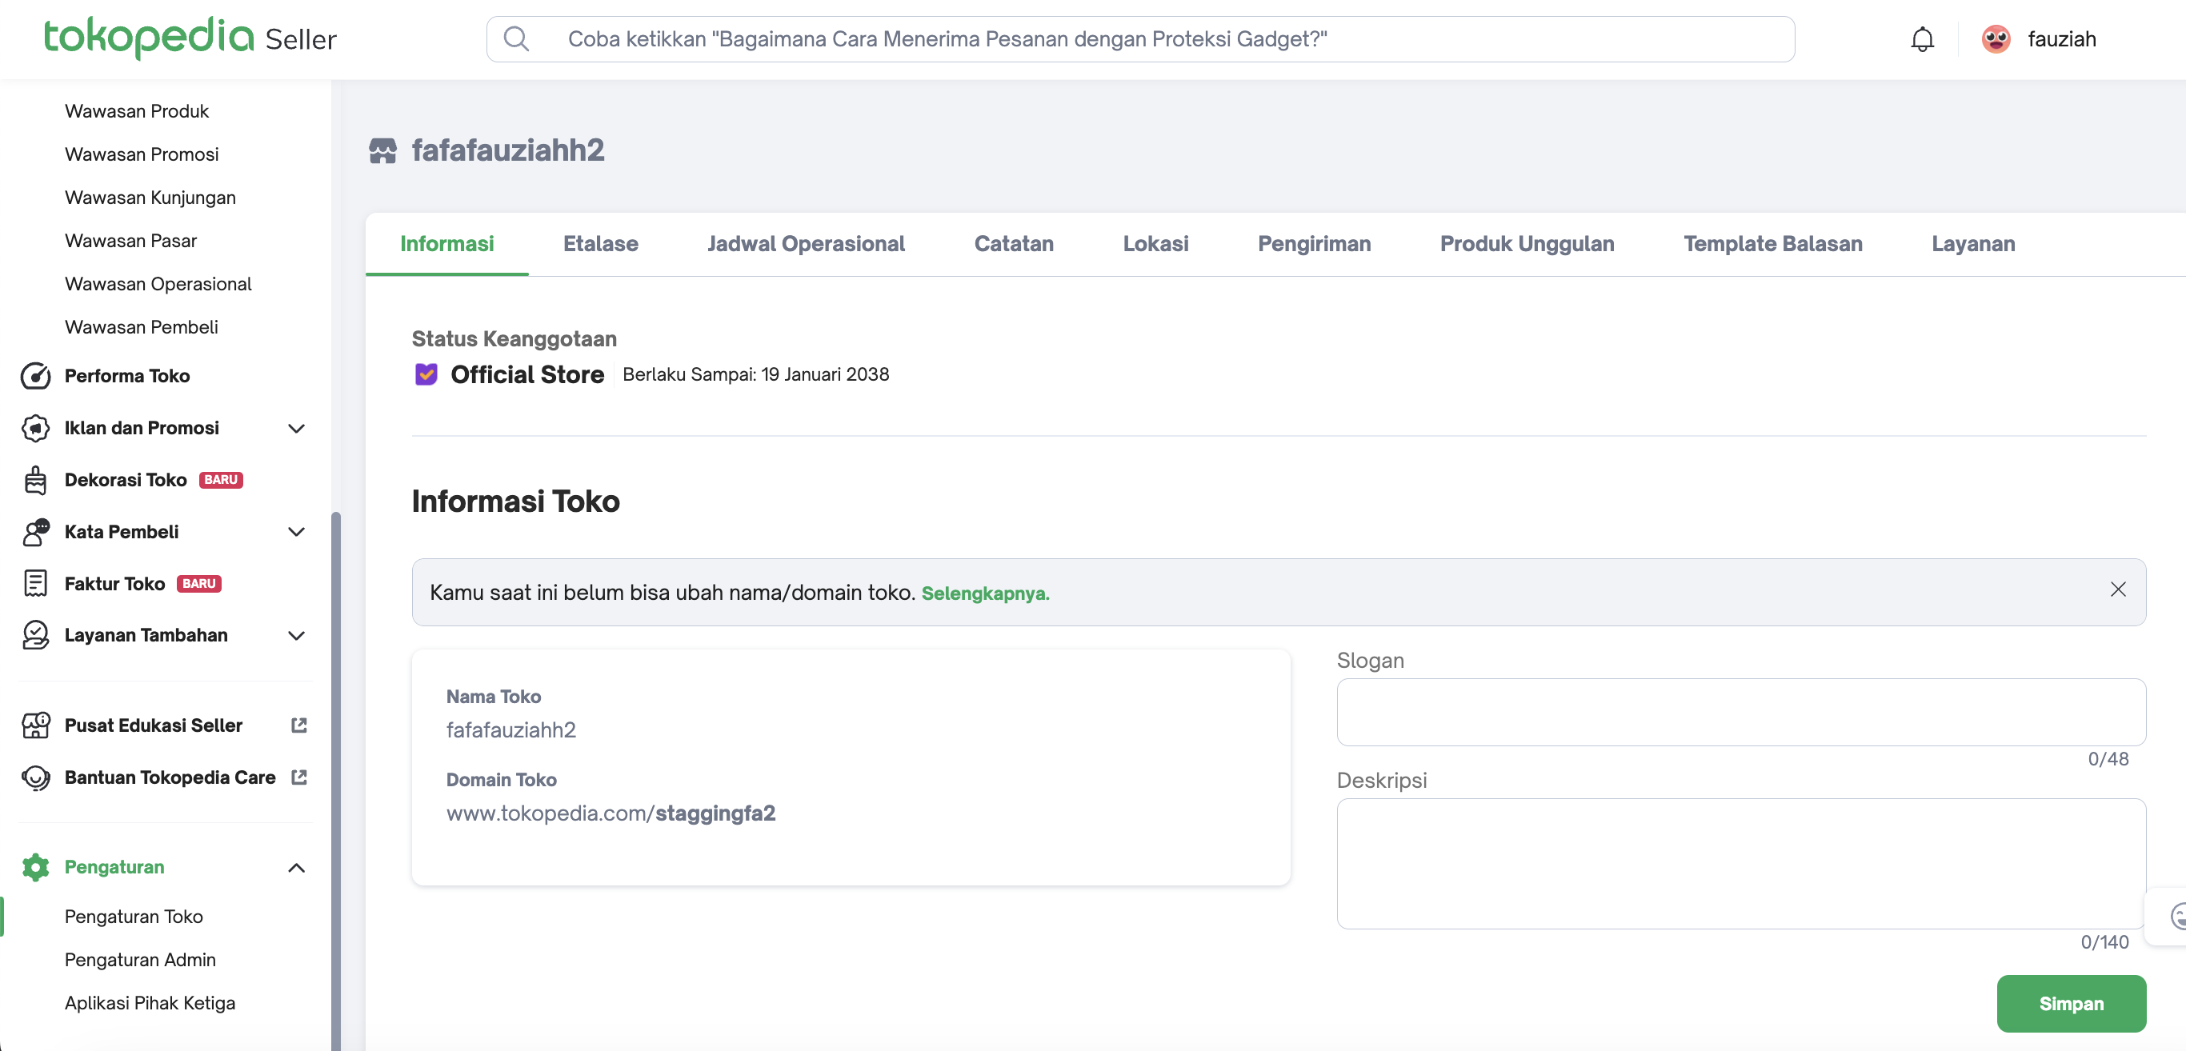Open Performa Toko speedometer icon
Screen dimensions: 2186x1051
36,376
